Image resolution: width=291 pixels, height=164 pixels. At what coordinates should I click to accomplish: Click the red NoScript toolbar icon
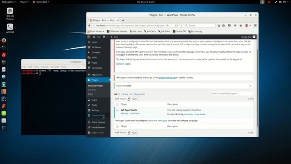[246, 26]
